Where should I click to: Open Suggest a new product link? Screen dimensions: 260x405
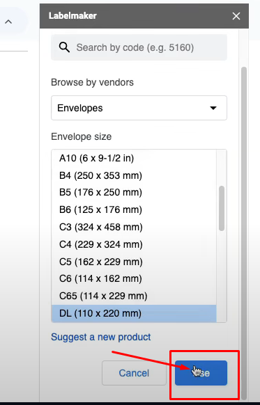pos(100,337)
